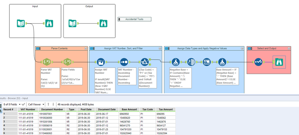The image size is (299, 135).
Task: Select the Assign VAT Number Multi-Row Formula tool
Action: (x=101, y=62)
